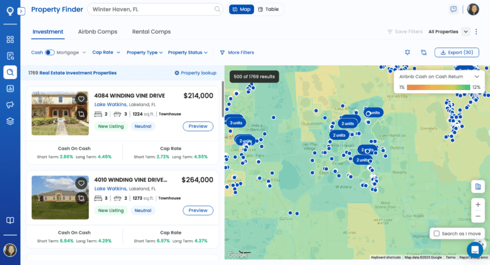
Task: Click the search magnifier in location field
Action: 218,10
